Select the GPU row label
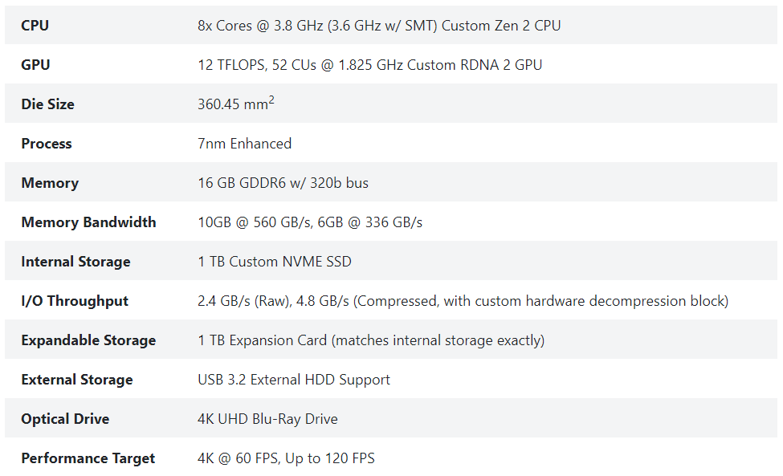The height and width of the screenshot is (476, 783). click(x=35, y=65)
